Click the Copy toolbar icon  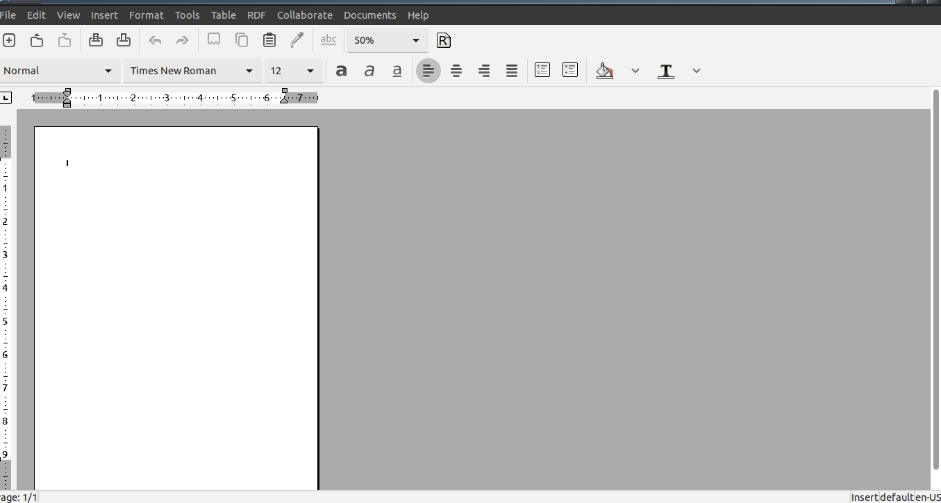click(x=242, y=40)
